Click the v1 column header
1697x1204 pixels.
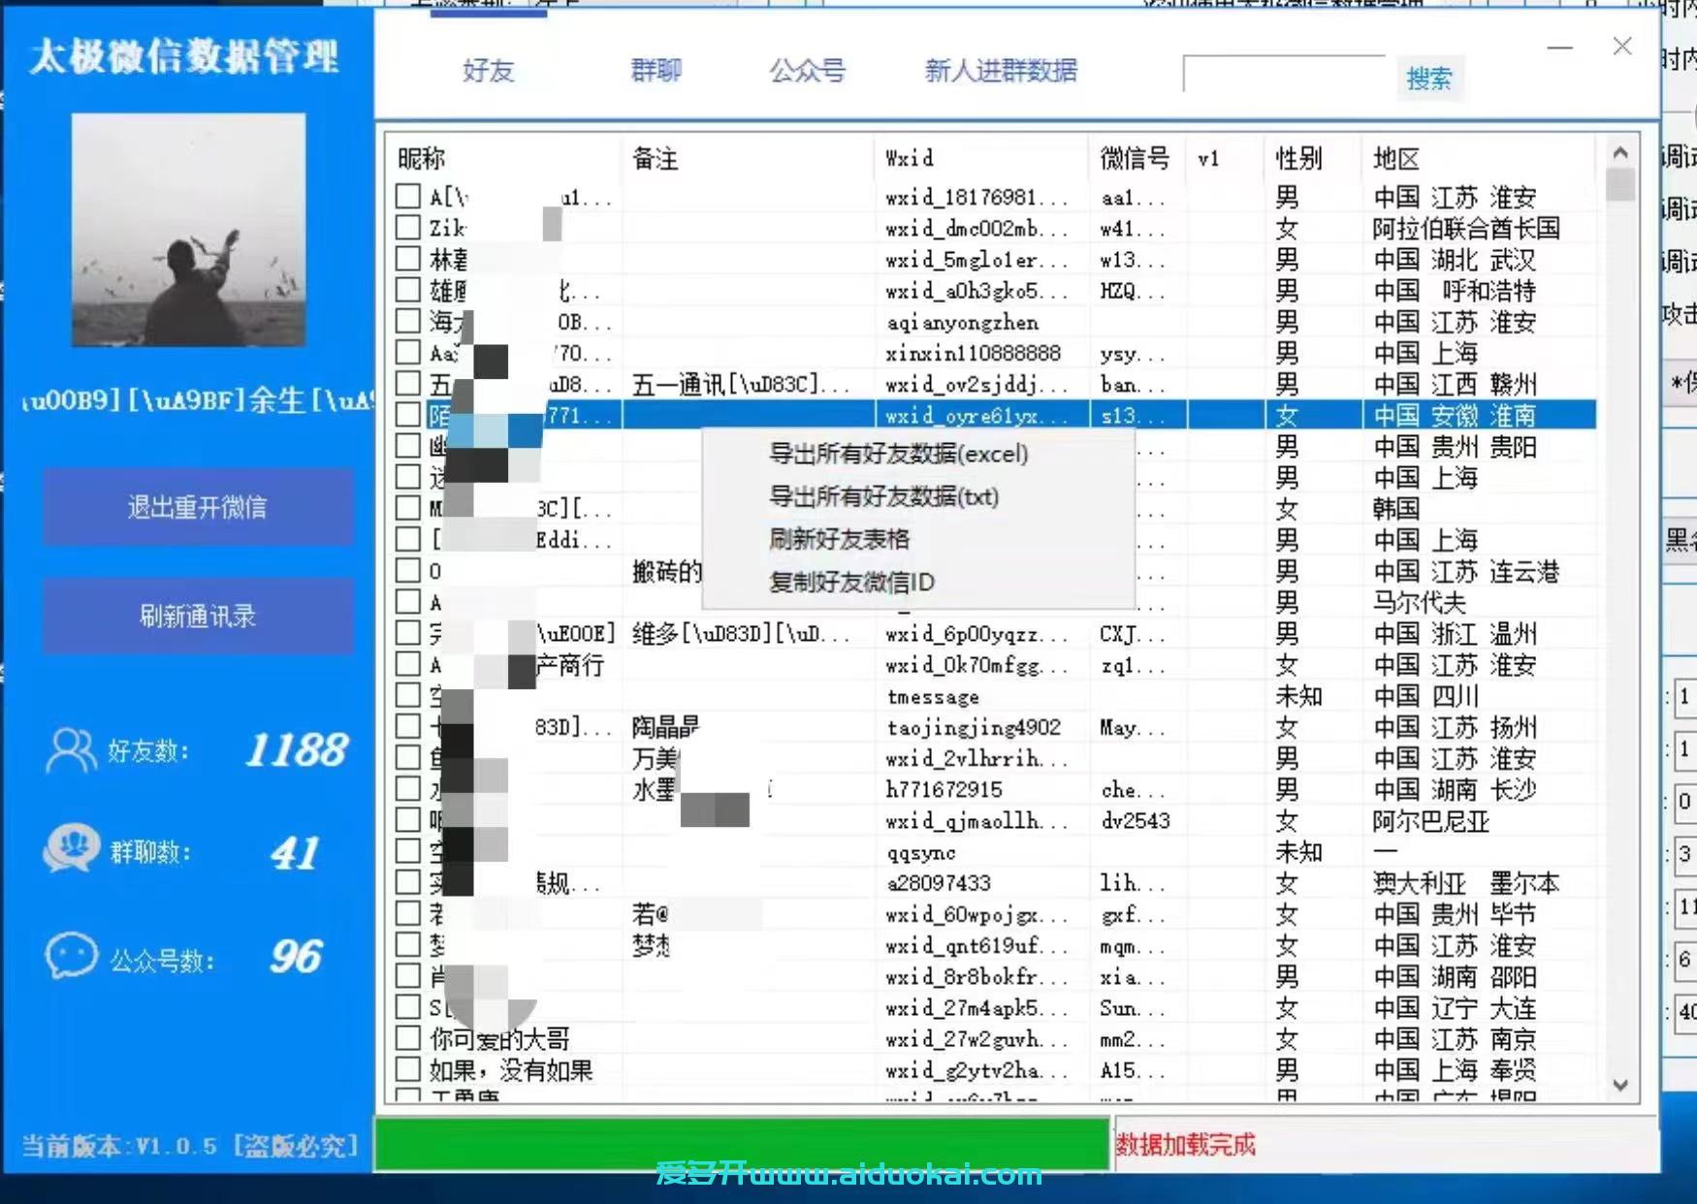1208,158
